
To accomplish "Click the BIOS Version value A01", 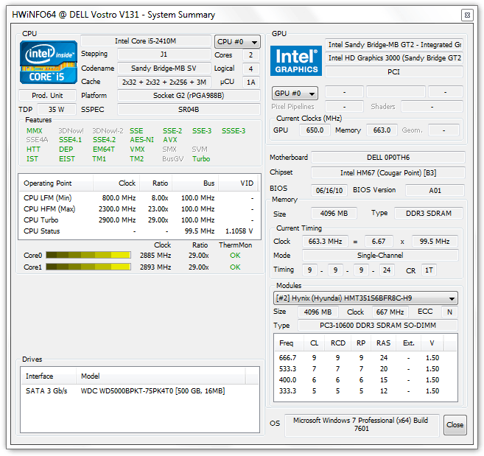I will click(x=435, y=191).
